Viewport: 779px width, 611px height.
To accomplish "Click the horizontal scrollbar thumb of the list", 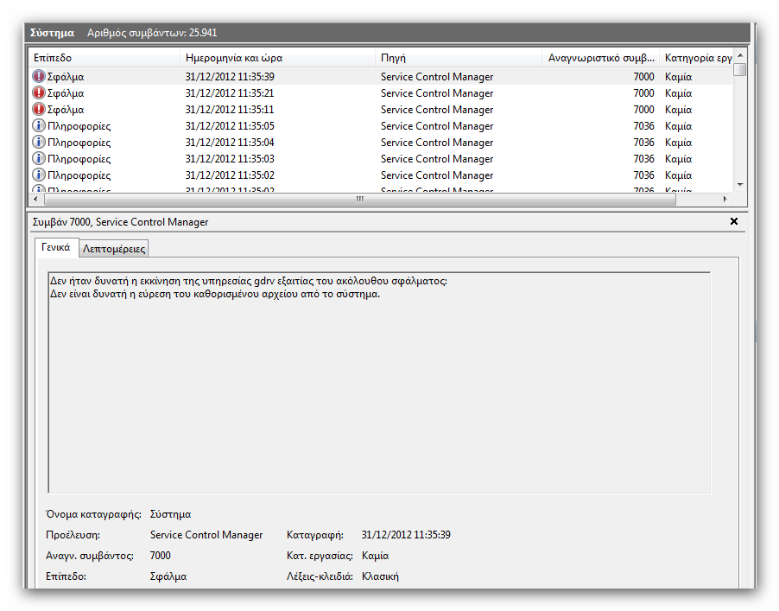I will tap(359, 199).
